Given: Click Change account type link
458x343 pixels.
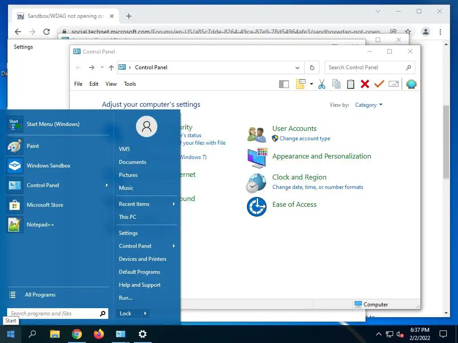Looking at the screenshot, I should [305, 138].
